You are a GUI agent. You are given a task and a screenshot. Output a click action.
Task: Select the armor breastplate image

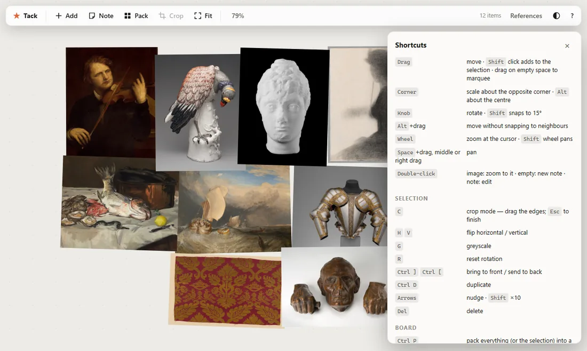click(339, 206)
